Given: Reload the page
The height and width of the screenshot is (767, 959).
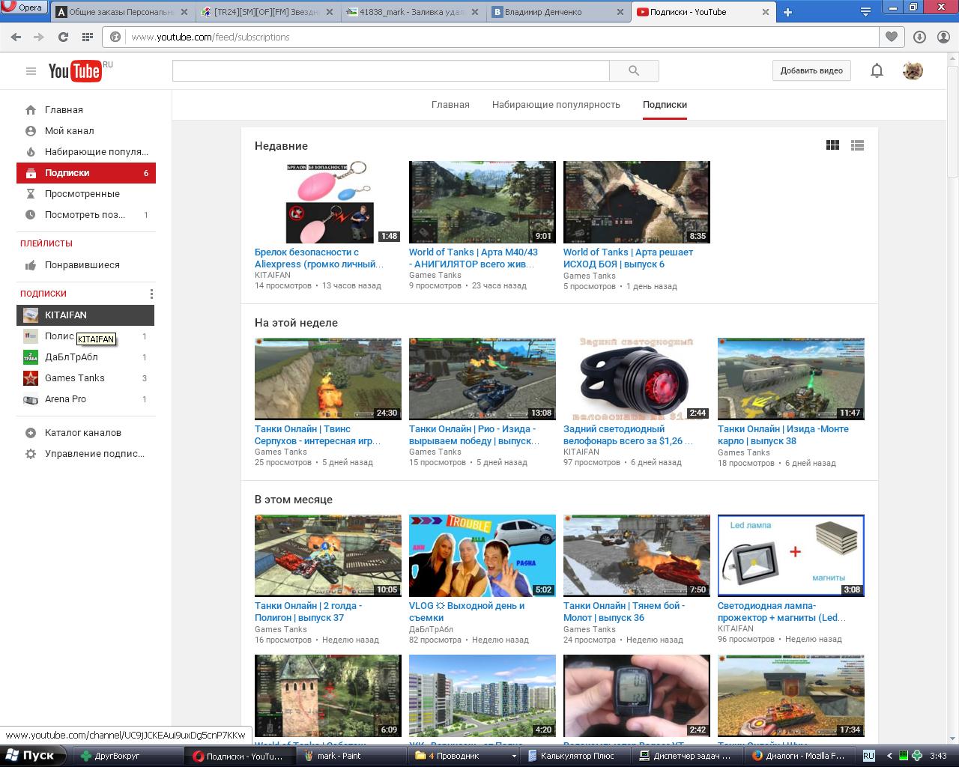Looking at the screenshot, I should [64, 37].
